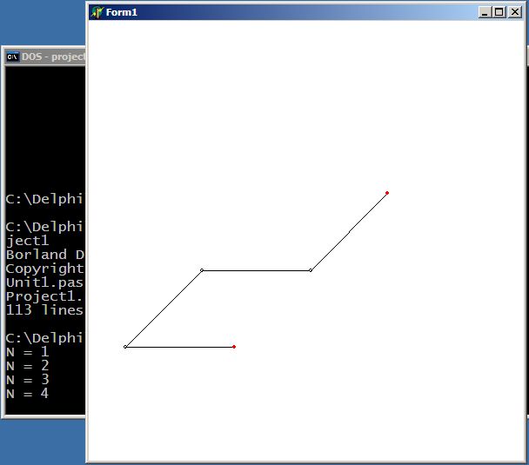Click the 'N = 4' console output line
Viewport: 529px width, 465px height.
[x=27, y=394]
